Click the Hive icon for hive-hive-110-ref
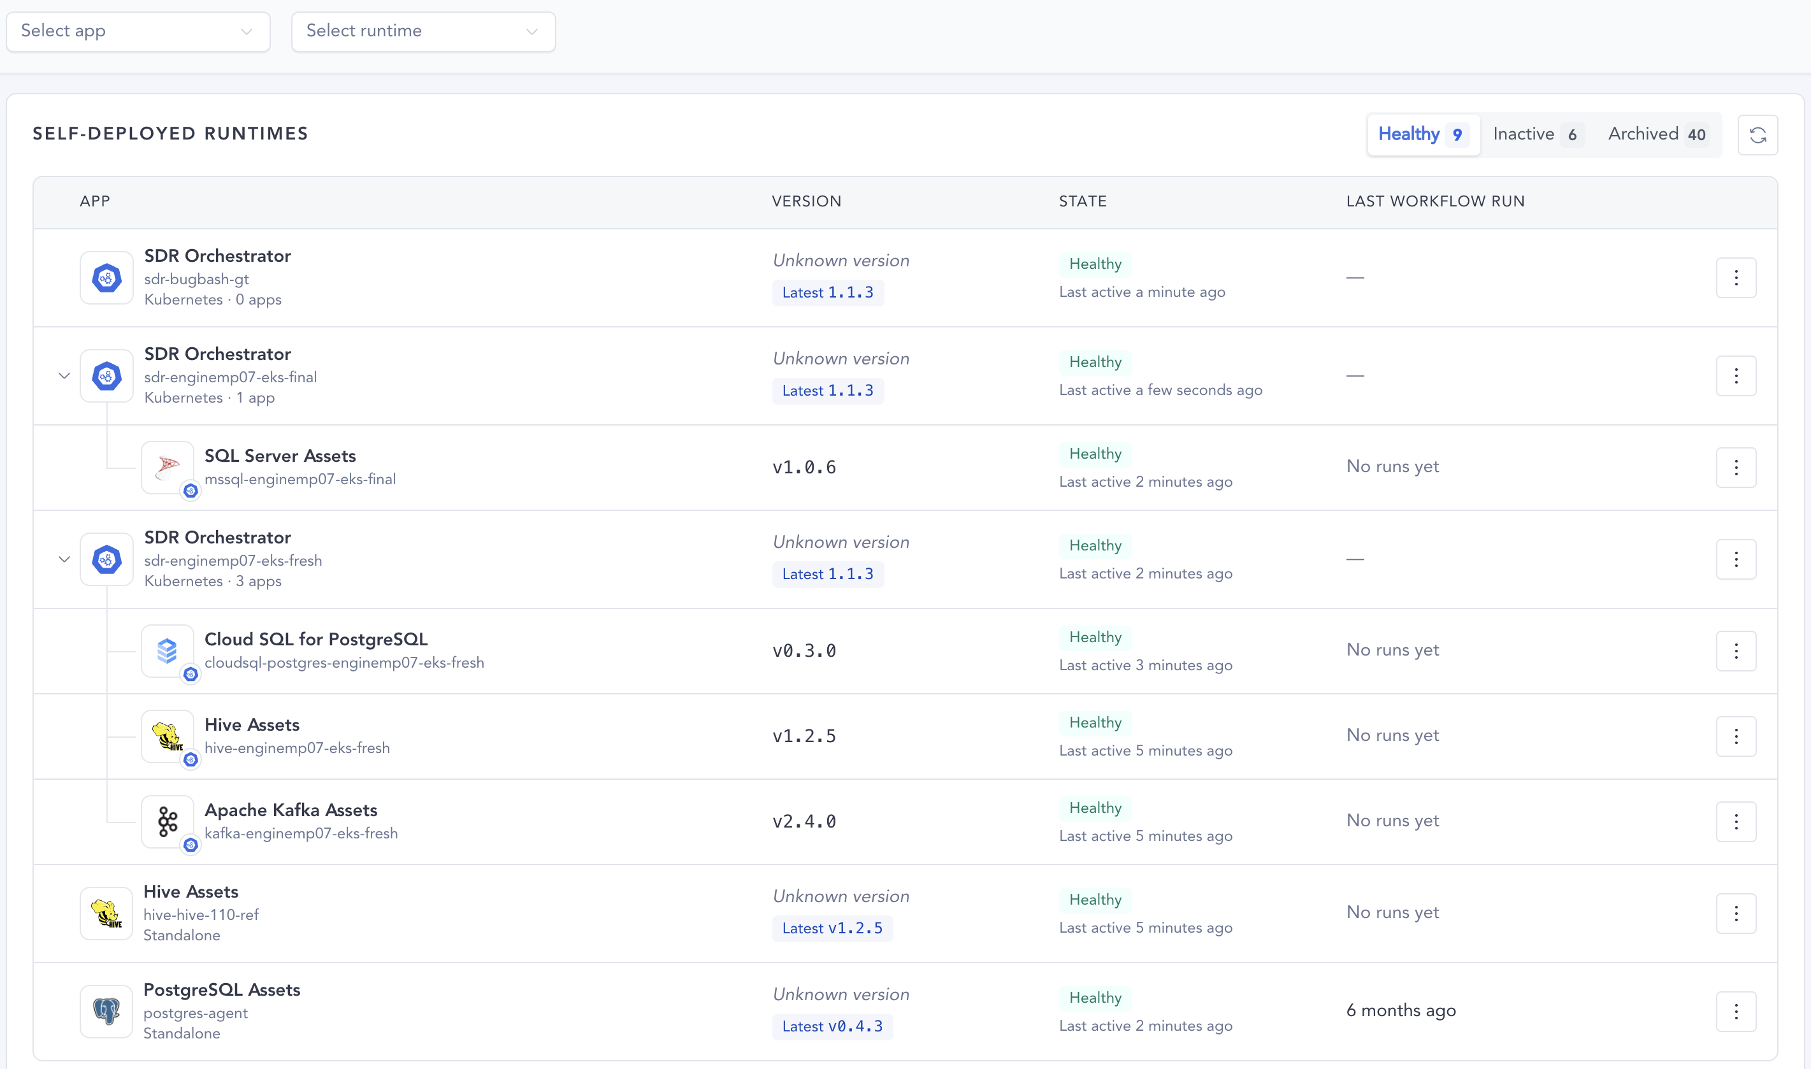The width and height of the screenshot is (1811, 1069). [x=106, y=914]
